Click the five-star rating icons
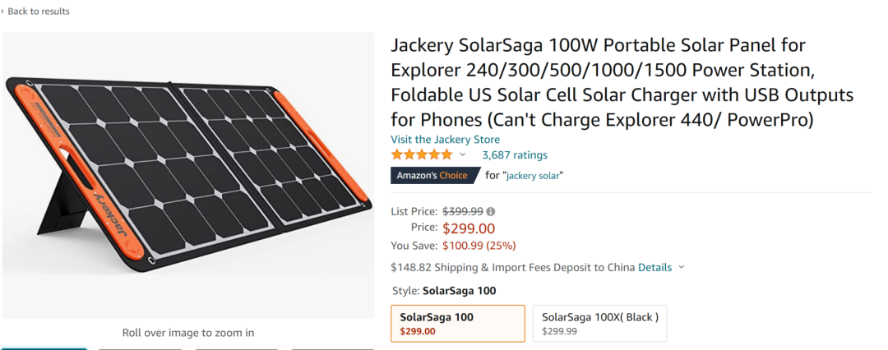 pyautogui.click(x=421, y=154)
